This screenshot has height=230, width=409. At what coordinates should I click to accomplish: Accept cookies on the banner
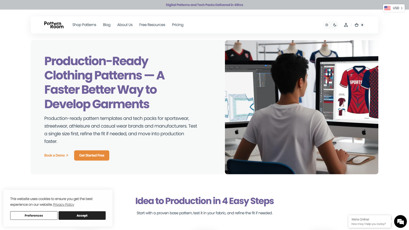pyautogui.click(x=82, y=215)
